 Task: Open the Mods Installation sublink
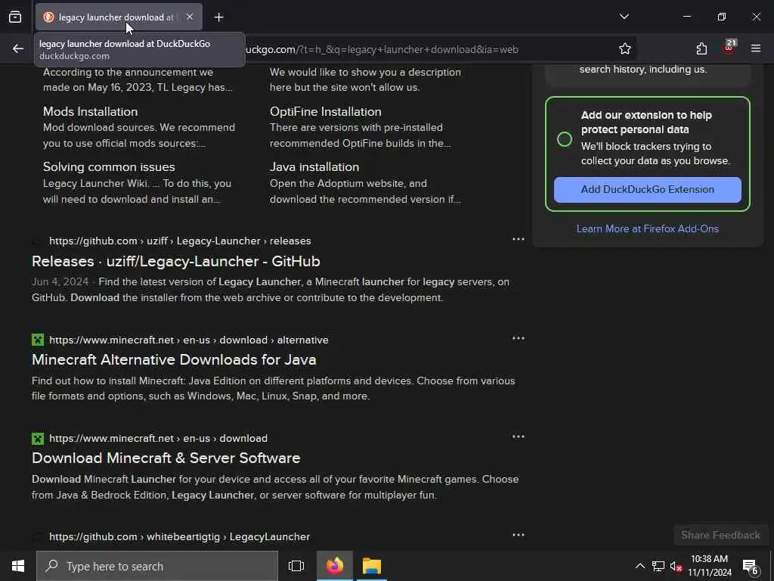(91, 112)
